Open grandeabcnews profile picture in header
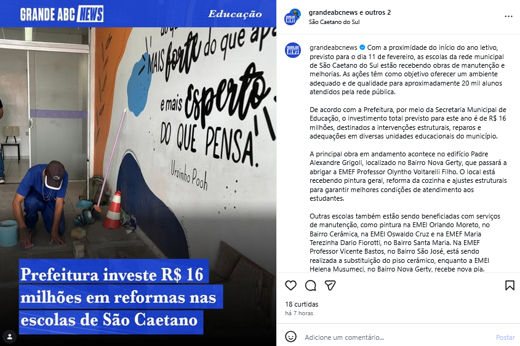 coord(292,17)
